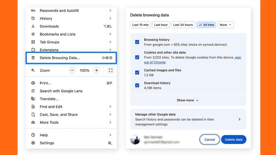Viewport: 276px width, 155px height.
Task: Click the key icon beside Passwords and Autofill
Action: click(x=33, y=11)
